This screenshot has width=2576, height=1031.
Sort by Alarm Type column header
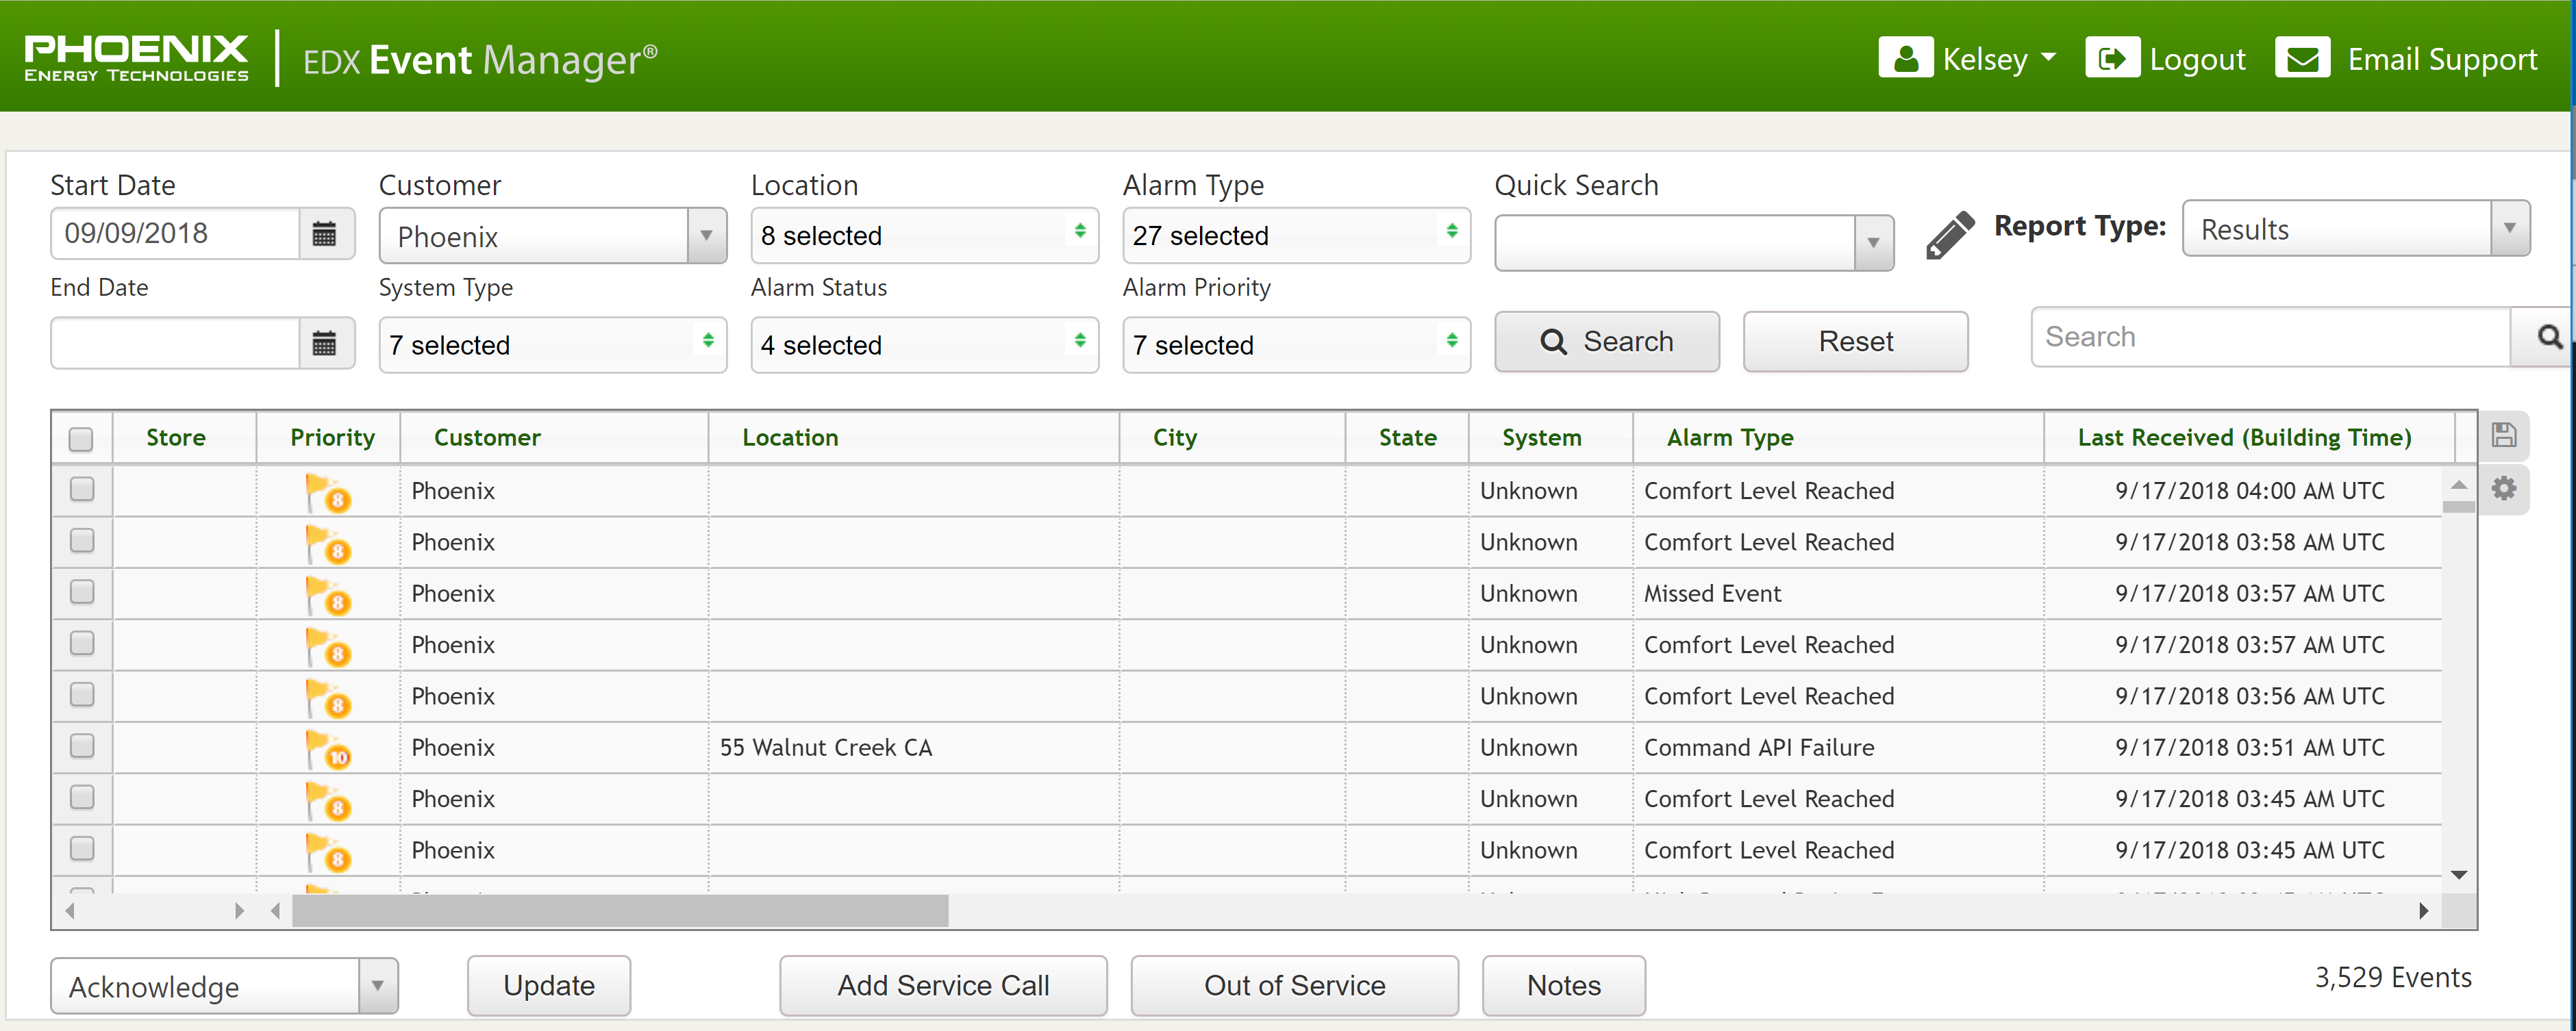click(1730, 438)
